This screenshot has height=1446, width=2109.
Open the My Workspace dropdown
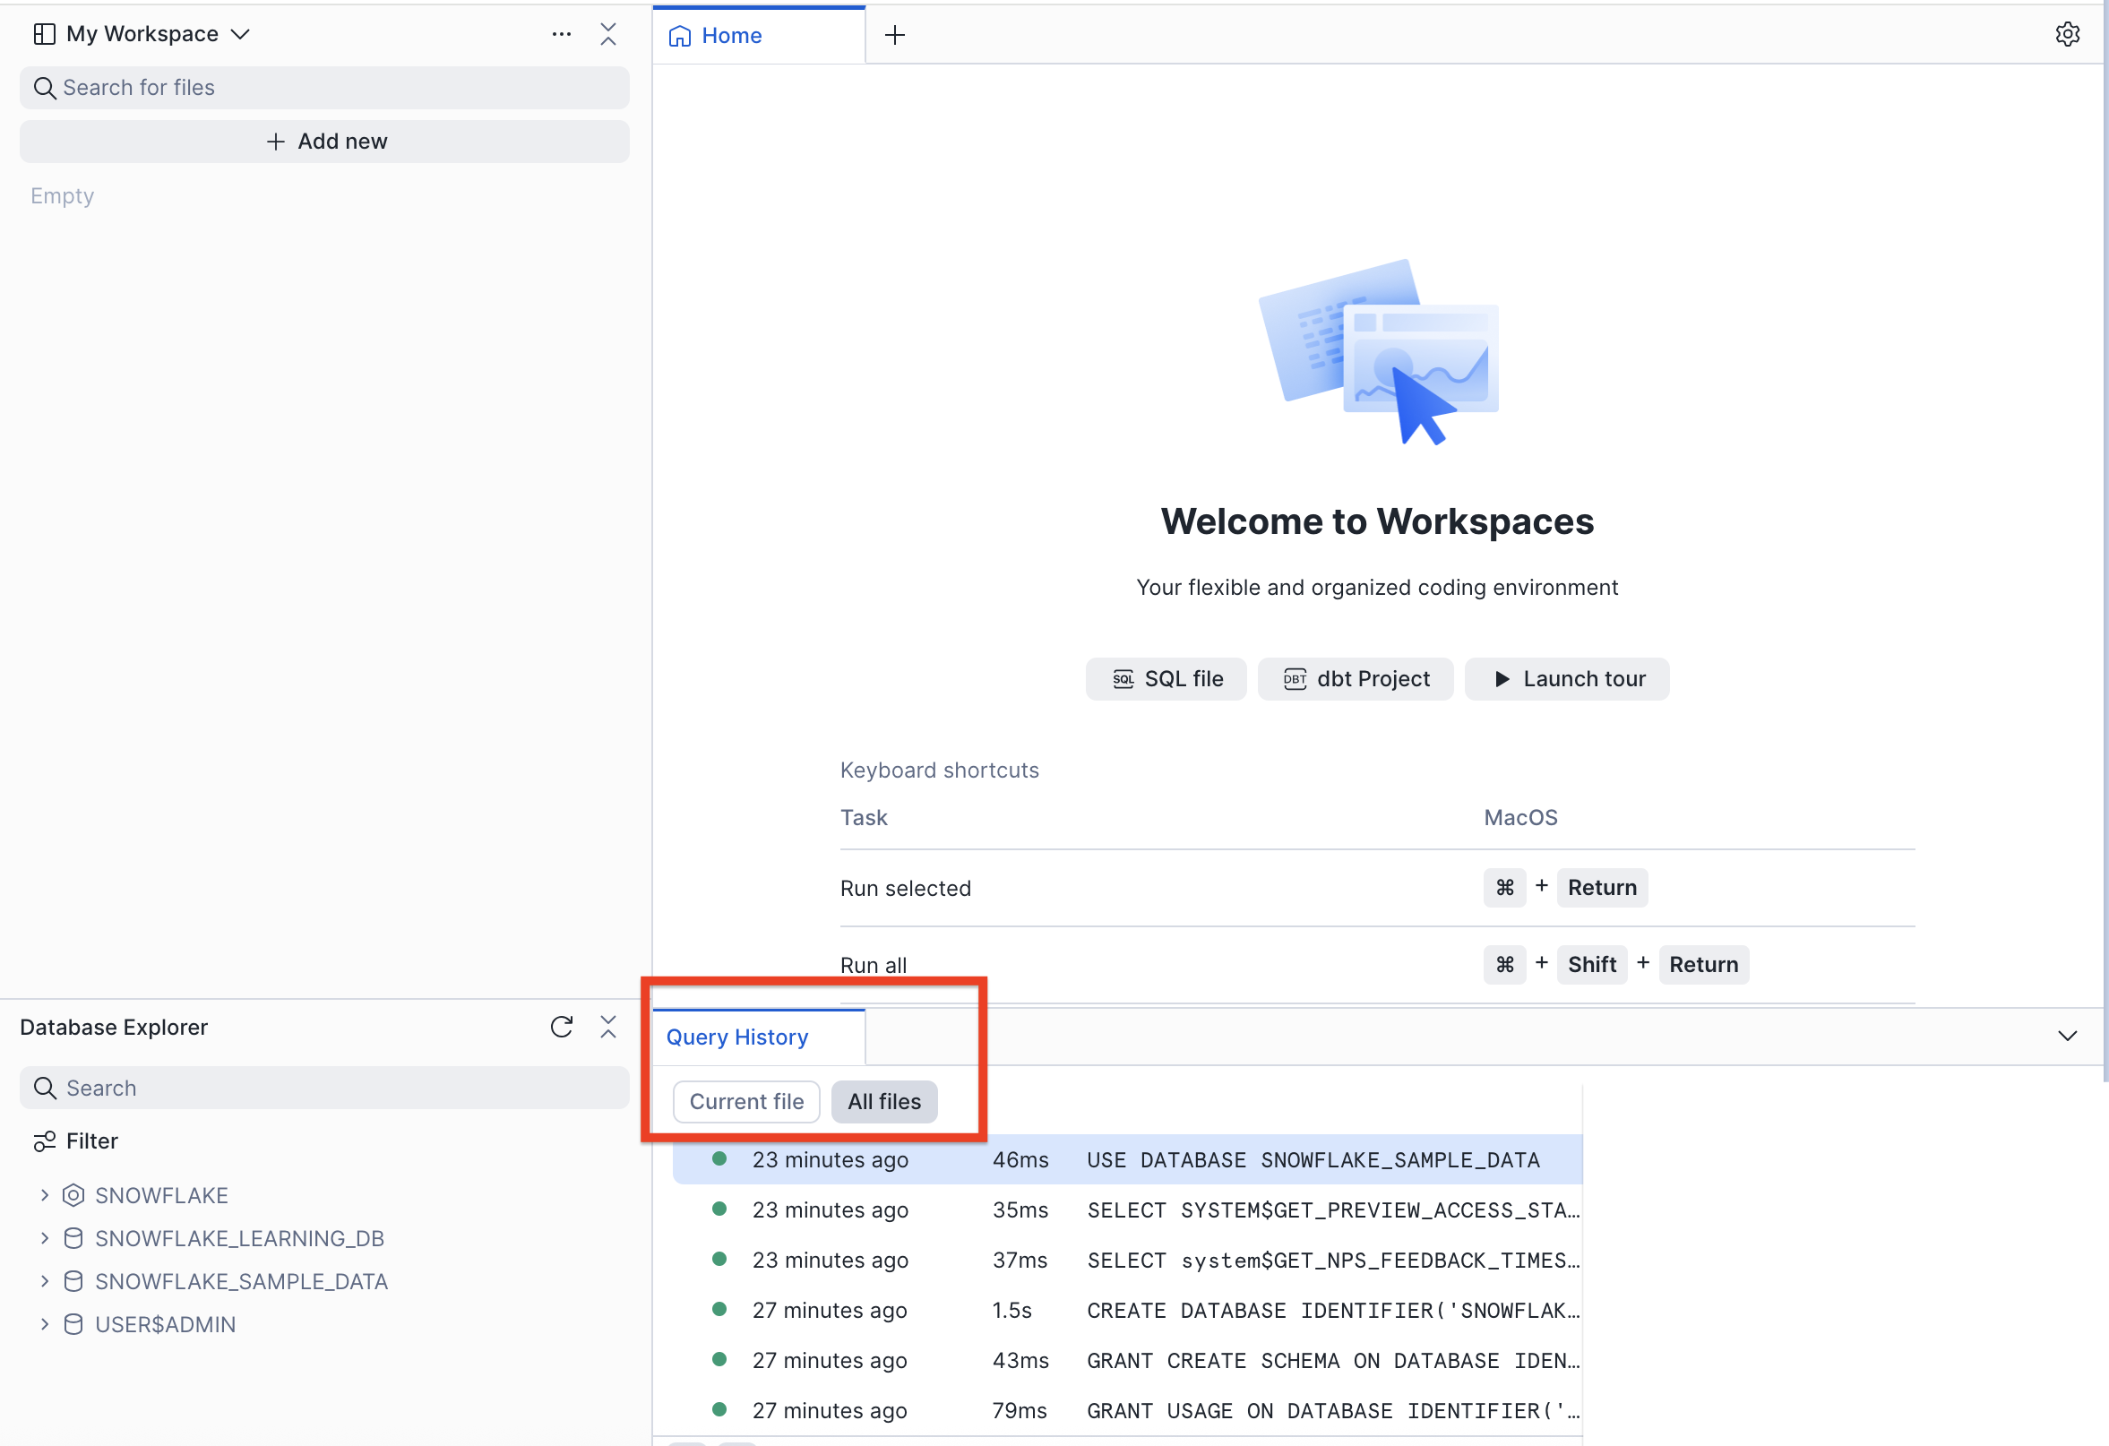(156, 35)
